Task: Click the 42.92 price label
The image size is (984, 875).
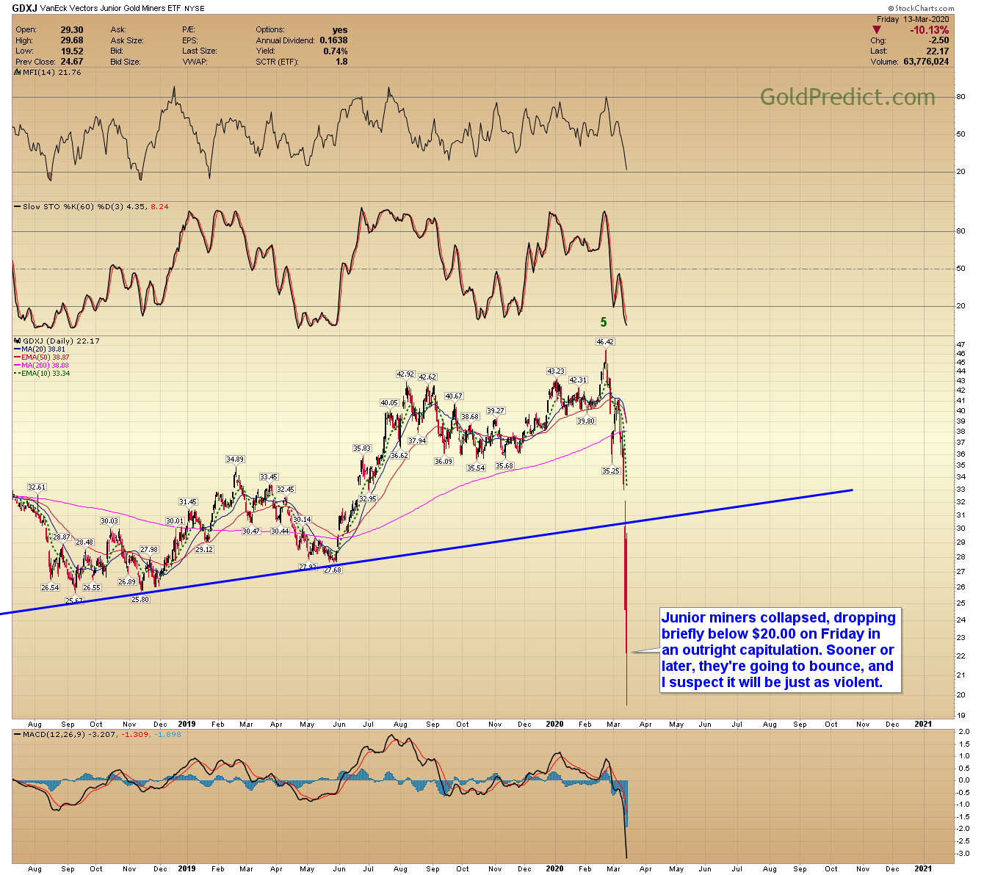Action: (x=405, y=374)
